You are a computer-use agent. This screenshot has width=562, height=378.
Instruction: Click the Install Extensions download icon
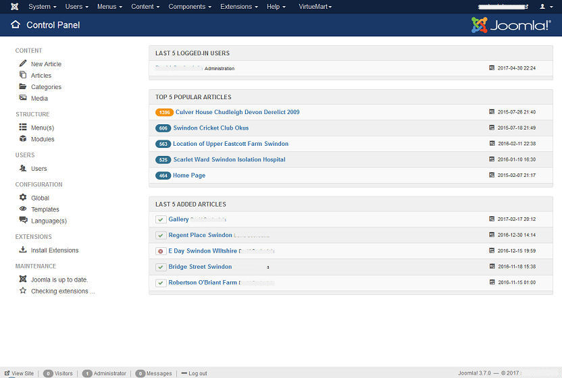coord(23,250)
